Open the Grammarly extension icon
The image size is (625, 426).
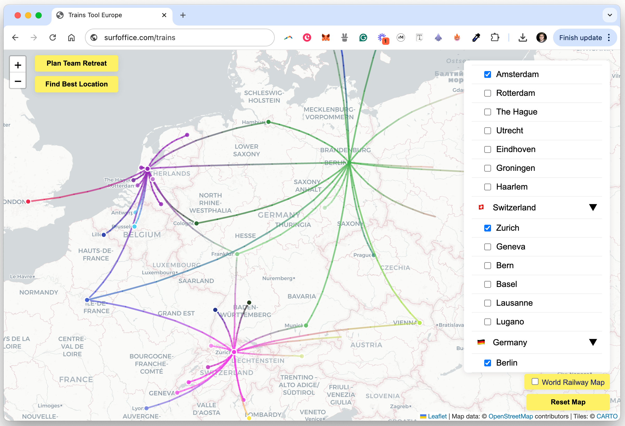coord(363,37)
